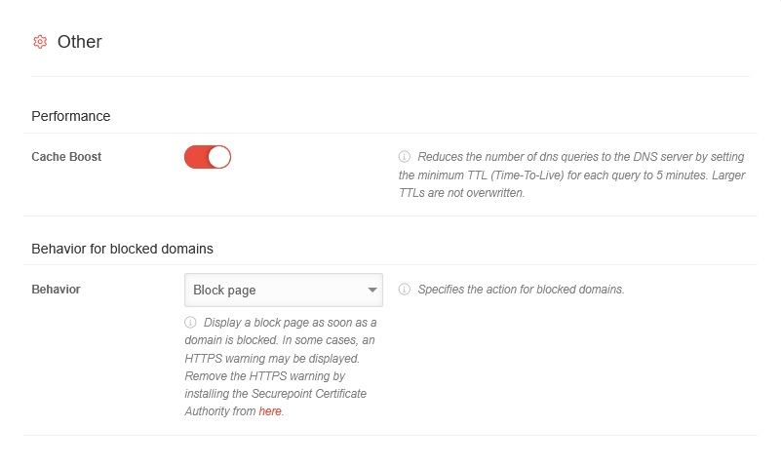
Task: Click the info icon next to Cache Boost description
Action: pyautogui.click(x=405, y=156)
